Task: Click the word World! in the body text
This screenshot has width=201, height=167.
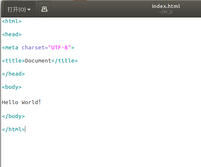Action: click(31, 102)
